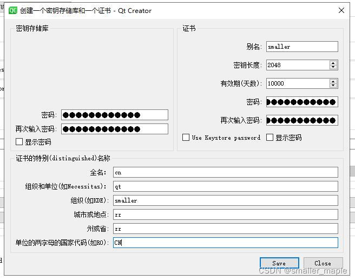Image resolution: width=355 pixels, height=280 pixels.
Task: Click the certificate 密码 field
Action: click(x=302, y=102)
